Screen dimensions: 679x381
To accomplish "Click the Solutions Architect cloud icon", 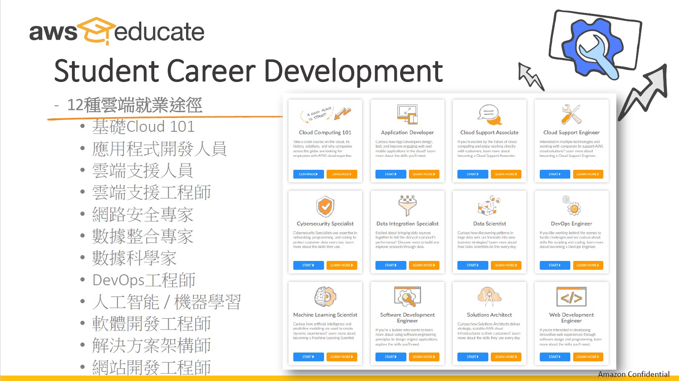I will click(489, 297).
